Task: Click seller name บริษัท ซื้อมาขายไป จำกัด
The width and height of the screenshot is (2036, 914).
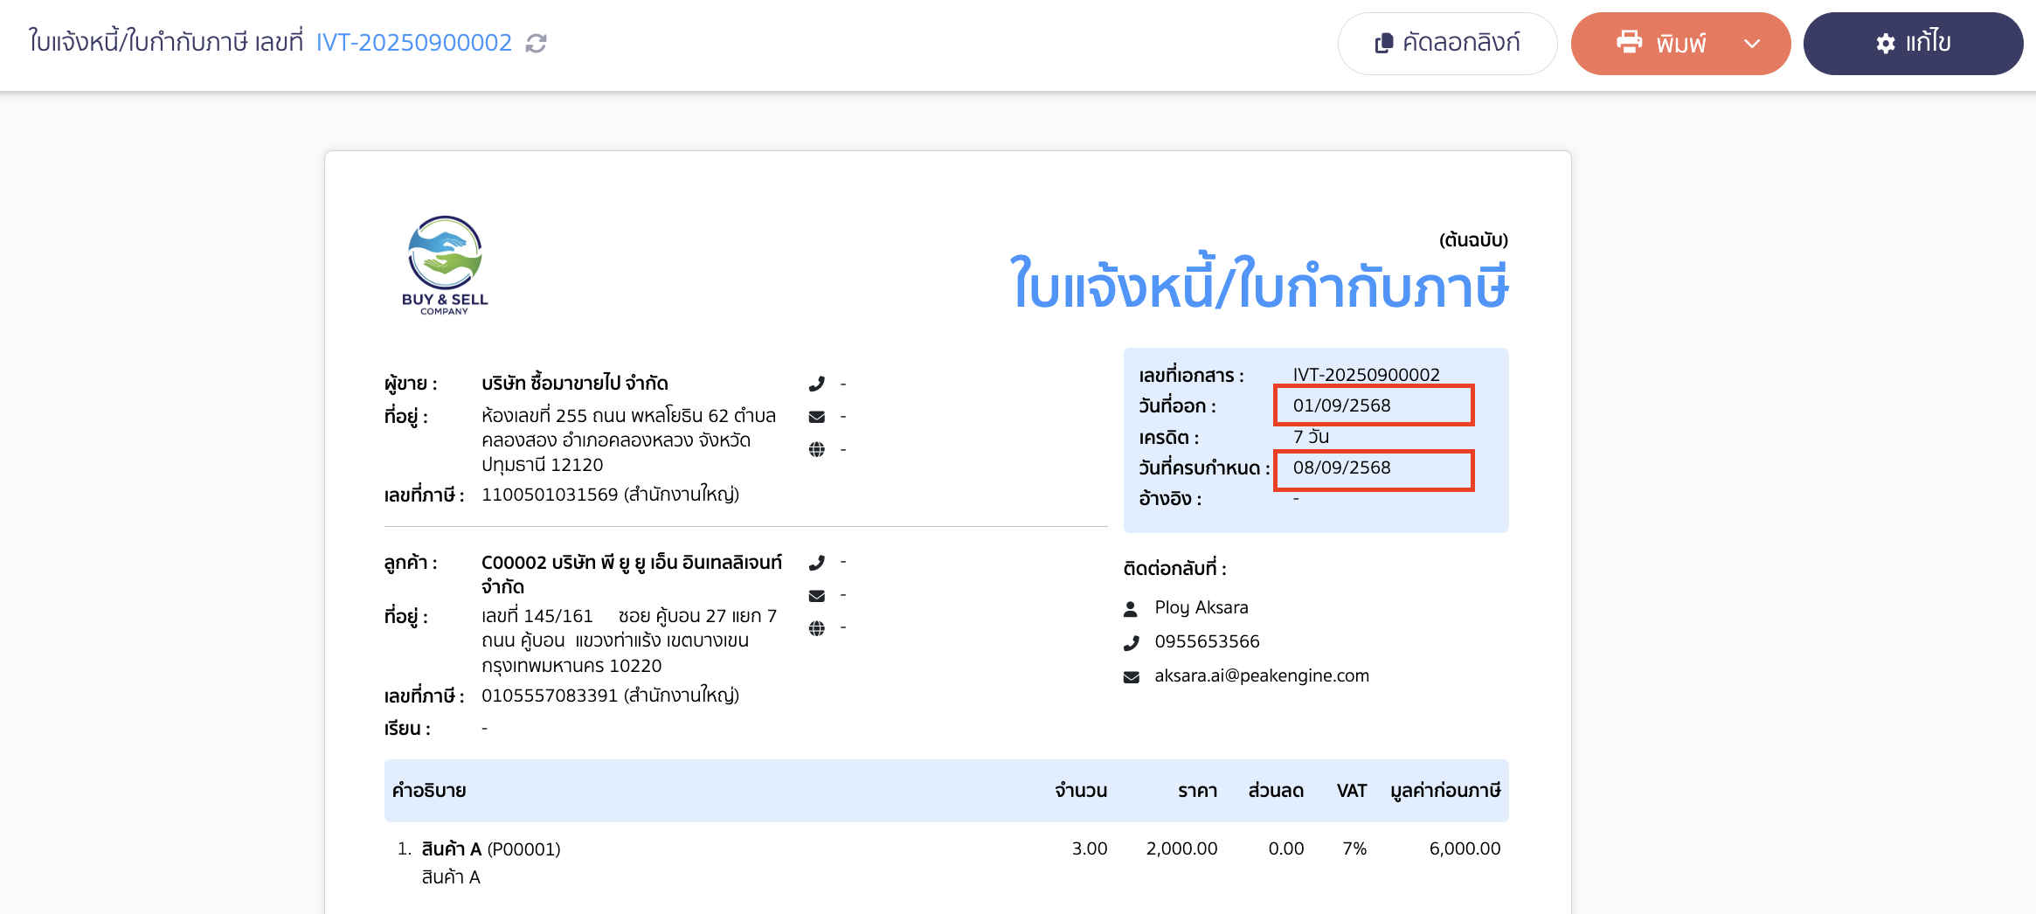Action: 574,383
